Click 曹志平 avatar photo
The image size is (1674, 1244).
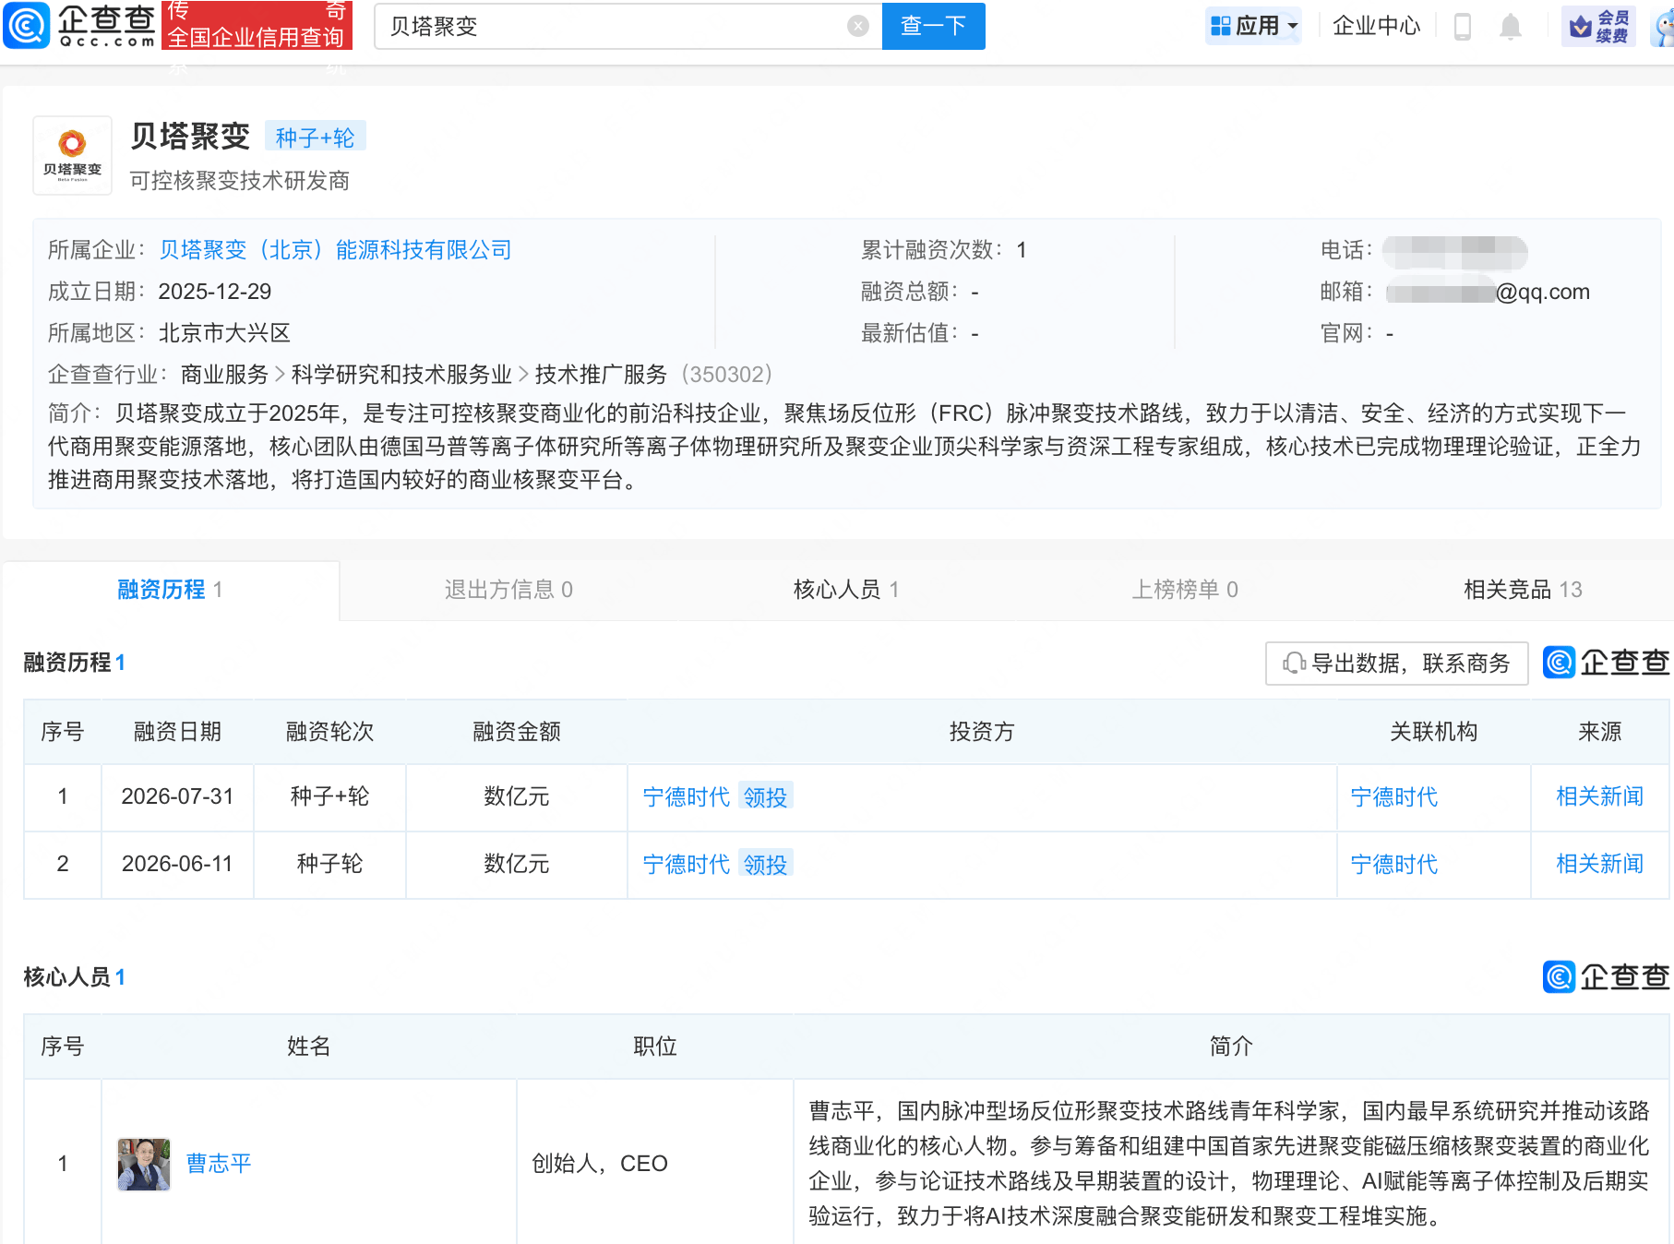(x=144, y=1164)
